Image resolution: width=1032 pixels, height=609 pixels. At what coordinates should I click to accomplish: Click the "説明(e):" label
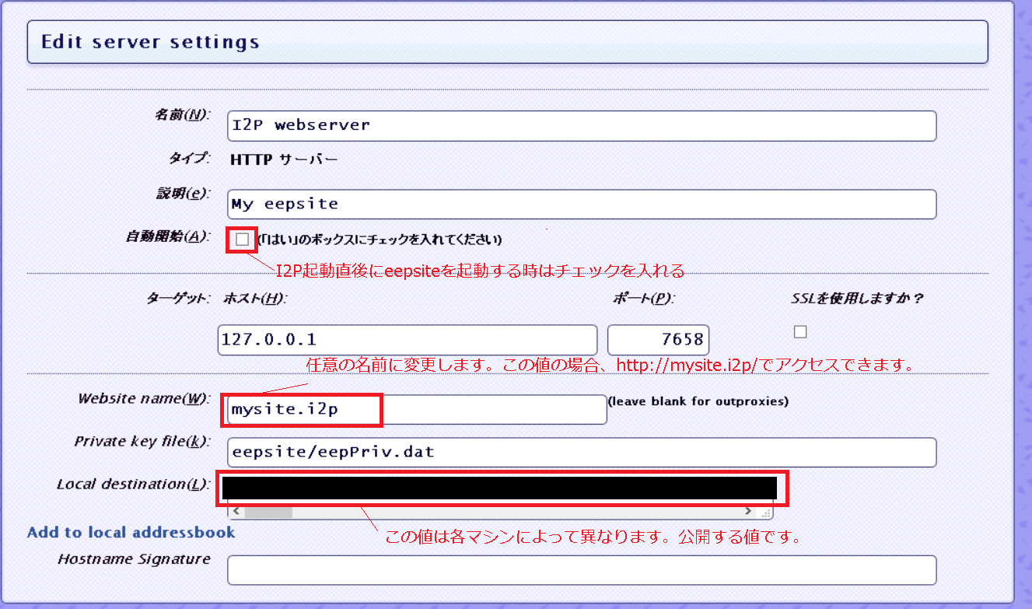(x=183, y=194)
